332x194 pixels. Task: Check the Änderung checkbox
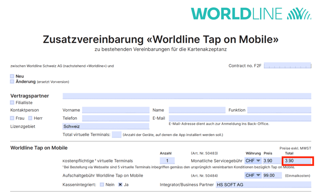pyautogui.click(x=12, y=82)
